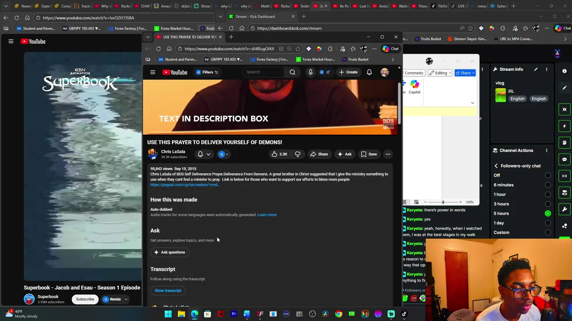Select USE THIS PRAYER TO DELIVER tab
Viewport: 572px width, 321px height.
pyautogui.click(x=189, y=37)
